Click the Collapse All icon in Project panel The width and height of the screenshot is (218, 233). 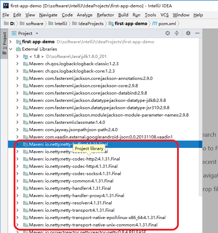pos(177,33)
